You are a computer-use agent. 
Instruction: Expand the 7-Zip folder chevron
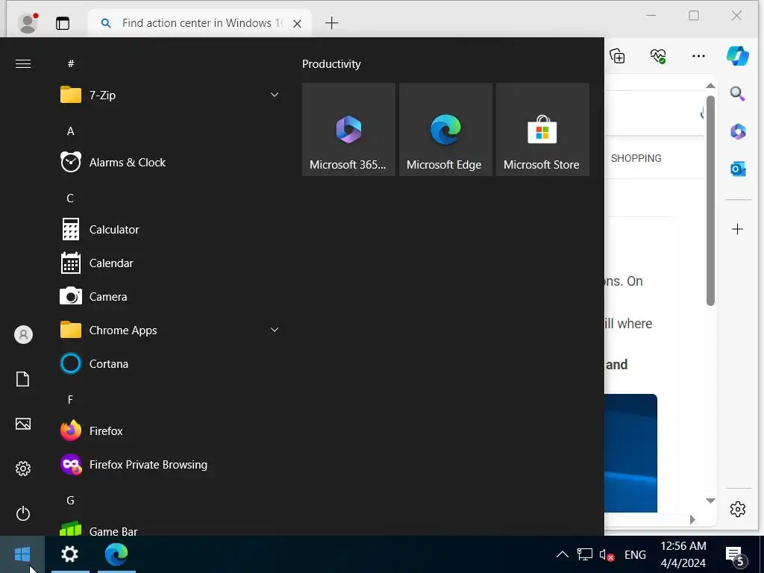(x=275, y=95)
